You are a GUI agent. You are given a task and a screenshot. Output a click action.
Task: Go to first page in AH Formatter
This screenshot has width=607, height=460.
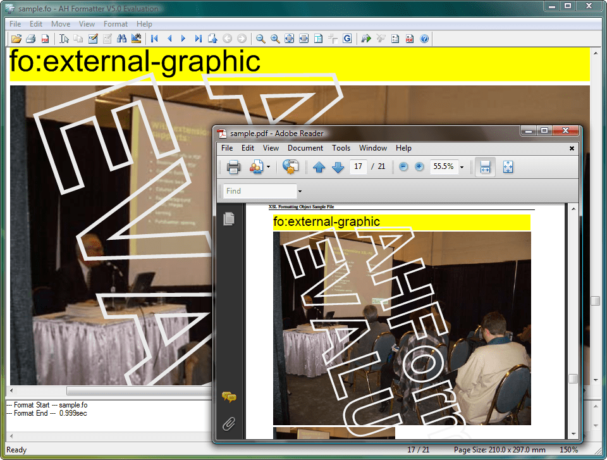click(154, 39)
